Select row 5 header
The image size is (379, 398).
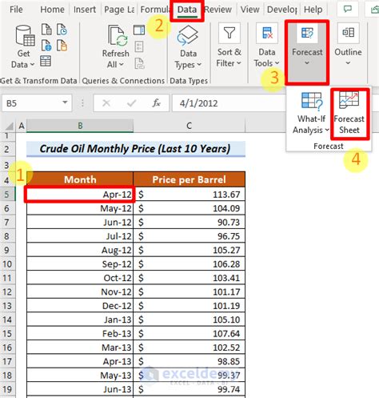click(x=7, y=195)
